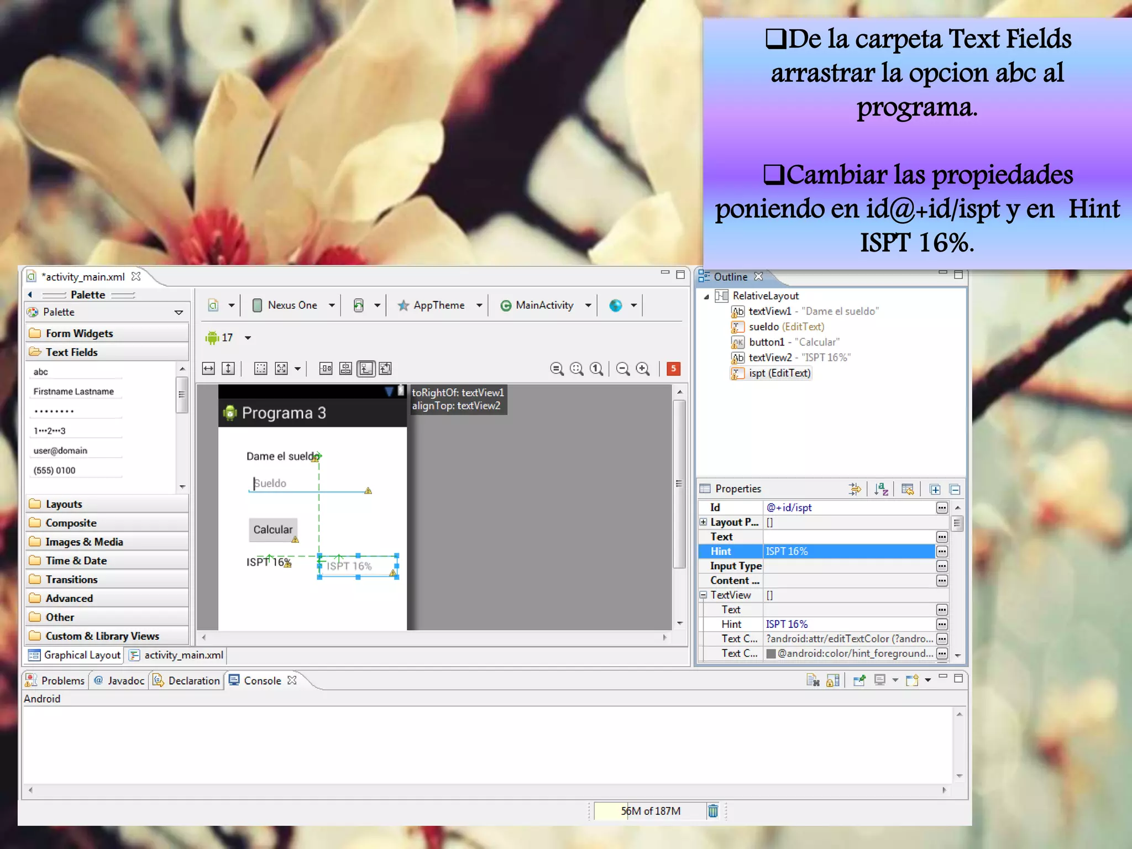This screenshot has height=849, width=1132.
Task: Click the zoom out magnifier icon
Action: pos(622,369)
